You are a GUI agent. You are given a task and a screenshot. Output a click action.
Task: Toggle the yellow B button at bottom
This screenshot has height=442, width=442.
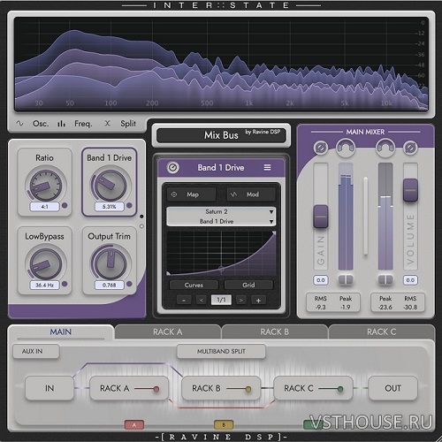tap(224, 424)
